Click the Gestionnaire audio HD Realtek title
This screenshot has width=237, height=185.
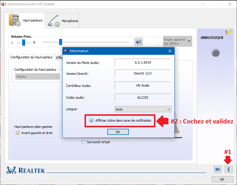click(x=31, y=4)
